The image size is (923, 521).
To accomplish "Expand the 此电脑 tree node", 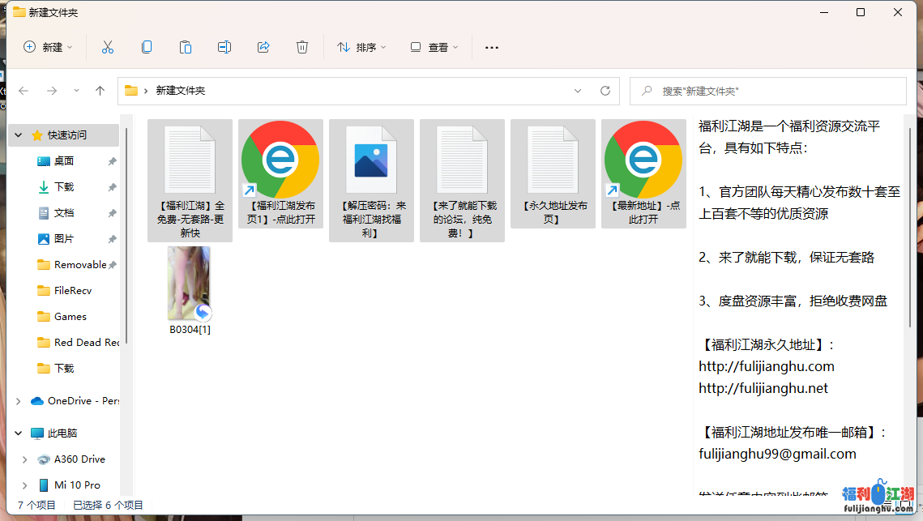I will tap(19, 433).
